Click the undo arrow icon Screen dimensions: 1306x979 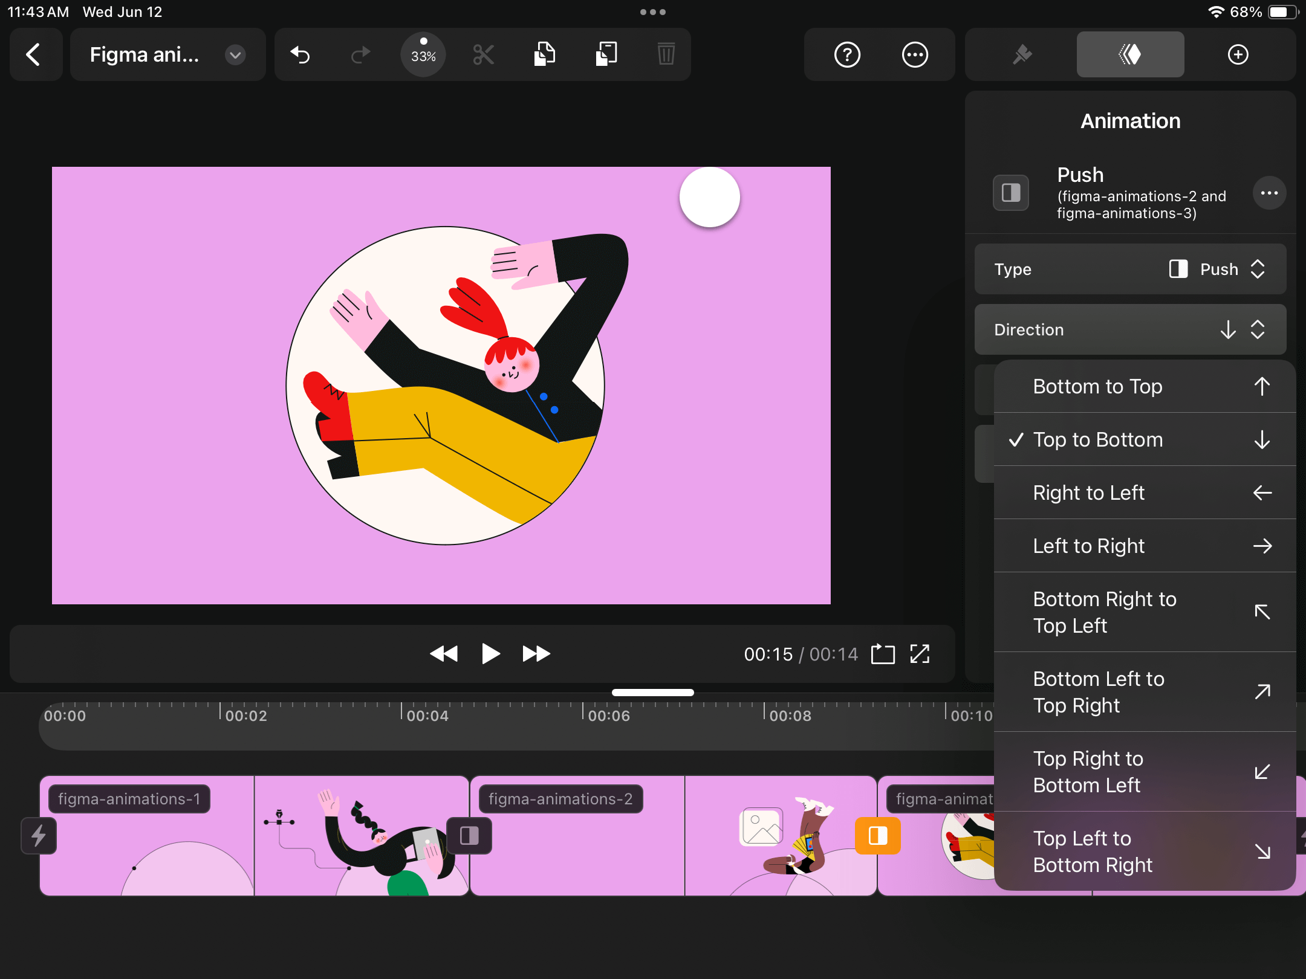coord(301,56)
